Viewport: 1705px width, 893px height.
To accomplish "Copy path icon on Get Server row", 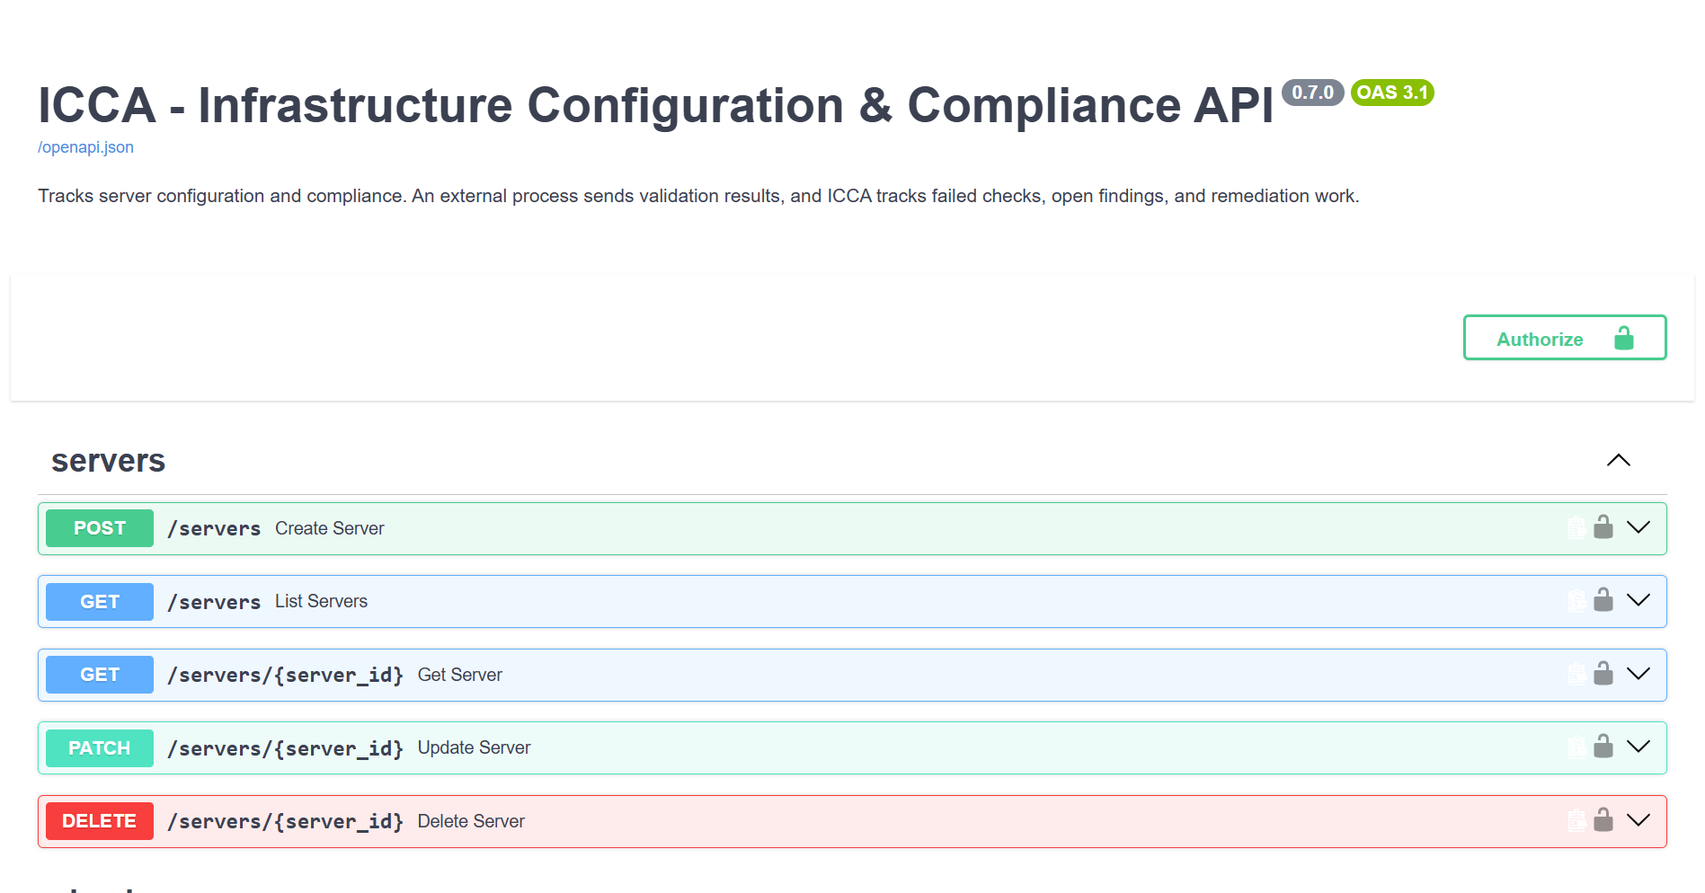I will coord(1576,675).
